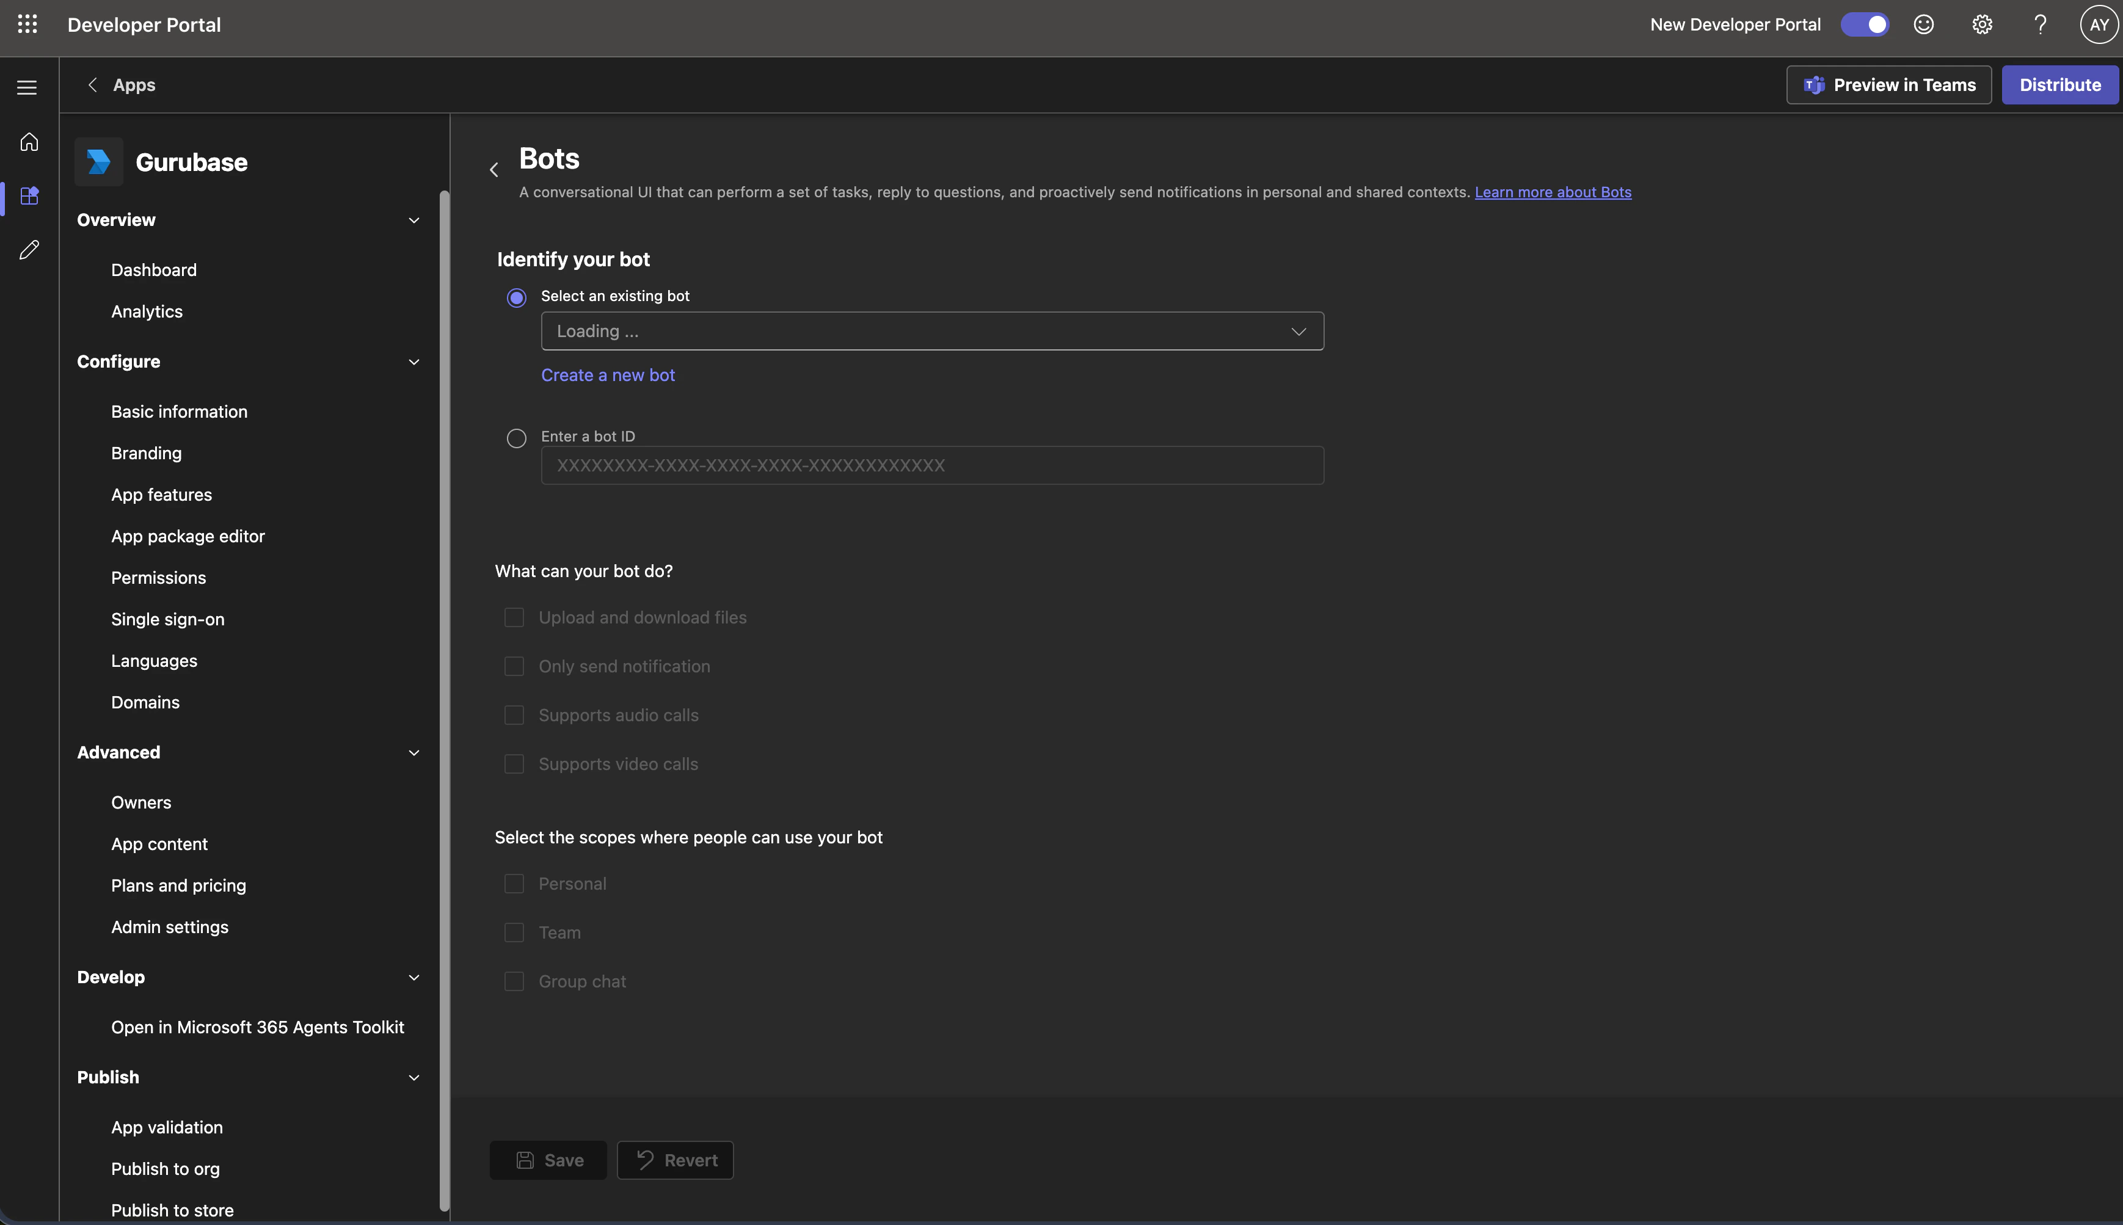The image size is (2123, 1225).
Task: Collapse the Advanced section chevron
Action: (414, 753)
